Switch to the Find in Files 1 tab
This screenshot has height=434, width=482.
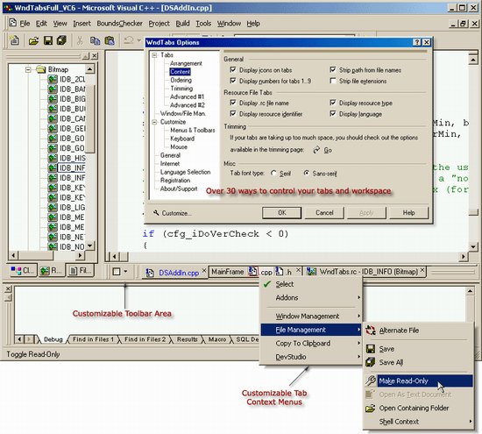click(x=93, y=339)
